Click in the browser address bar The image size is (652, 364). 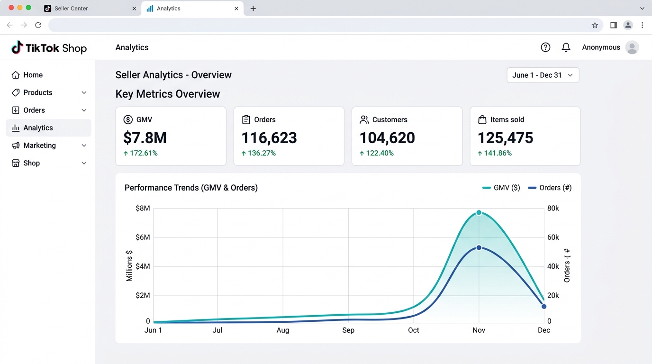pyautogui.click(x=317, y=25)
